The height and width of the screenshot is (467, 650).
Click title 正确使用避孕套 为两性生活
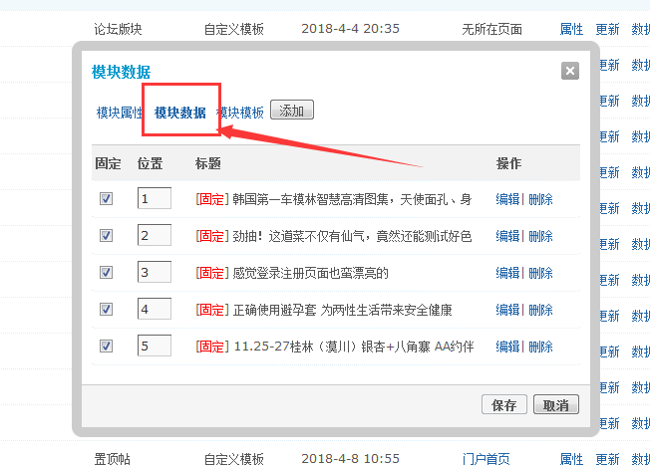342,310
